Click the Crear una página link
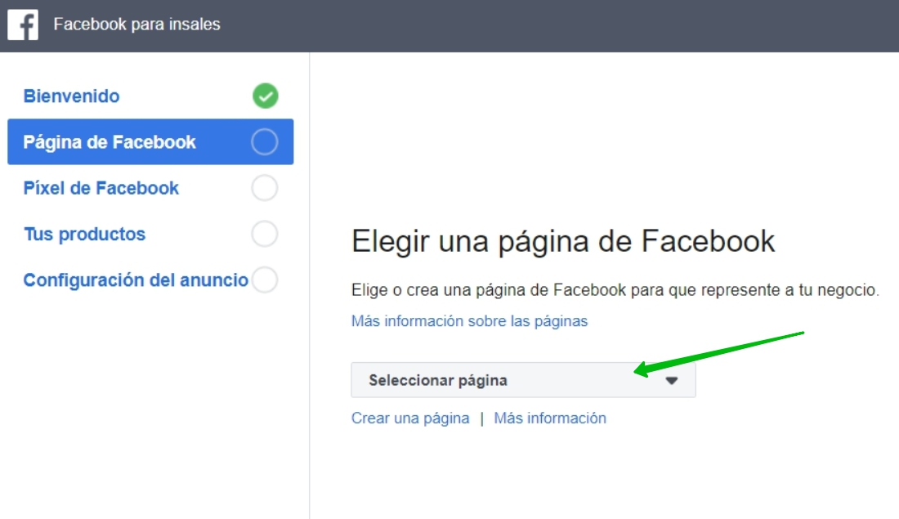The width and height of the screenshot is (899, 519). tap(410, 418)
